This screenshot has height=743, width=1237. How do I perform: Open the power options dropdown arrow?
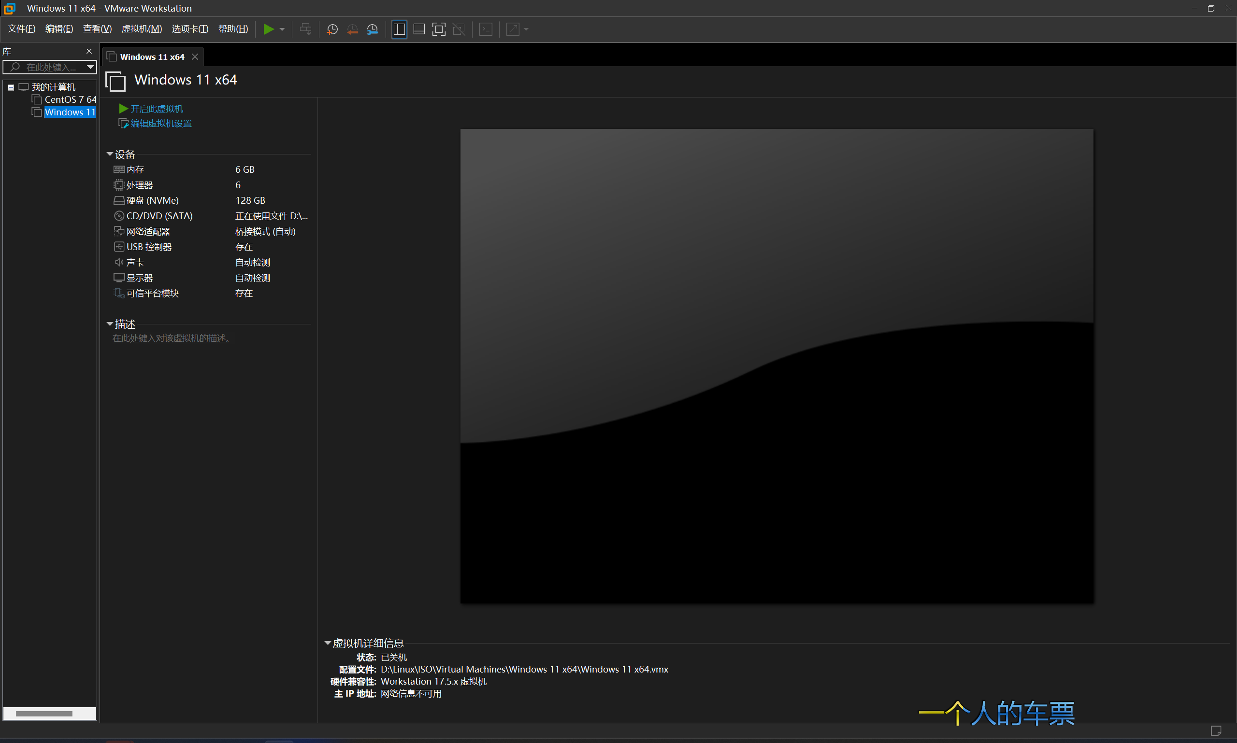pyautogui.click(x=283, y=29)
